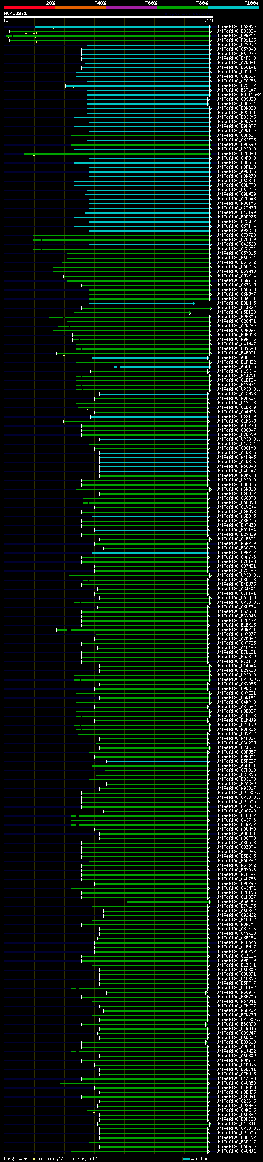Click the =50char. scale text
Viewport: 263px width, 1162px height.
point(200,1159)
